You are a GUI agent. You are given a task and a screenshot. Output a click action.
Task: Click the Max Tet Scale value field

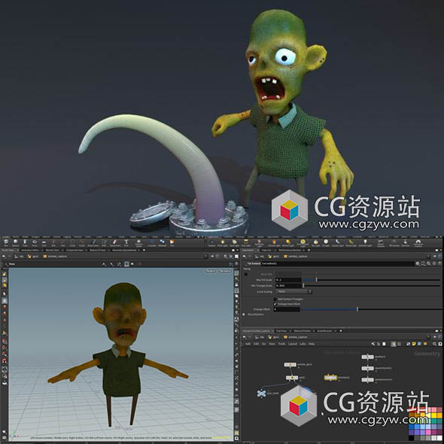coord(288,280)
